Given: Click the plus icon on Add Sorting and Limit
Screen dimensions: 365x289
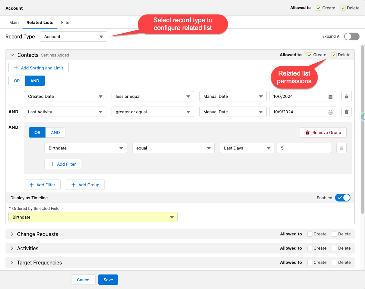Looking at the screenshot, I should [15, 68].
